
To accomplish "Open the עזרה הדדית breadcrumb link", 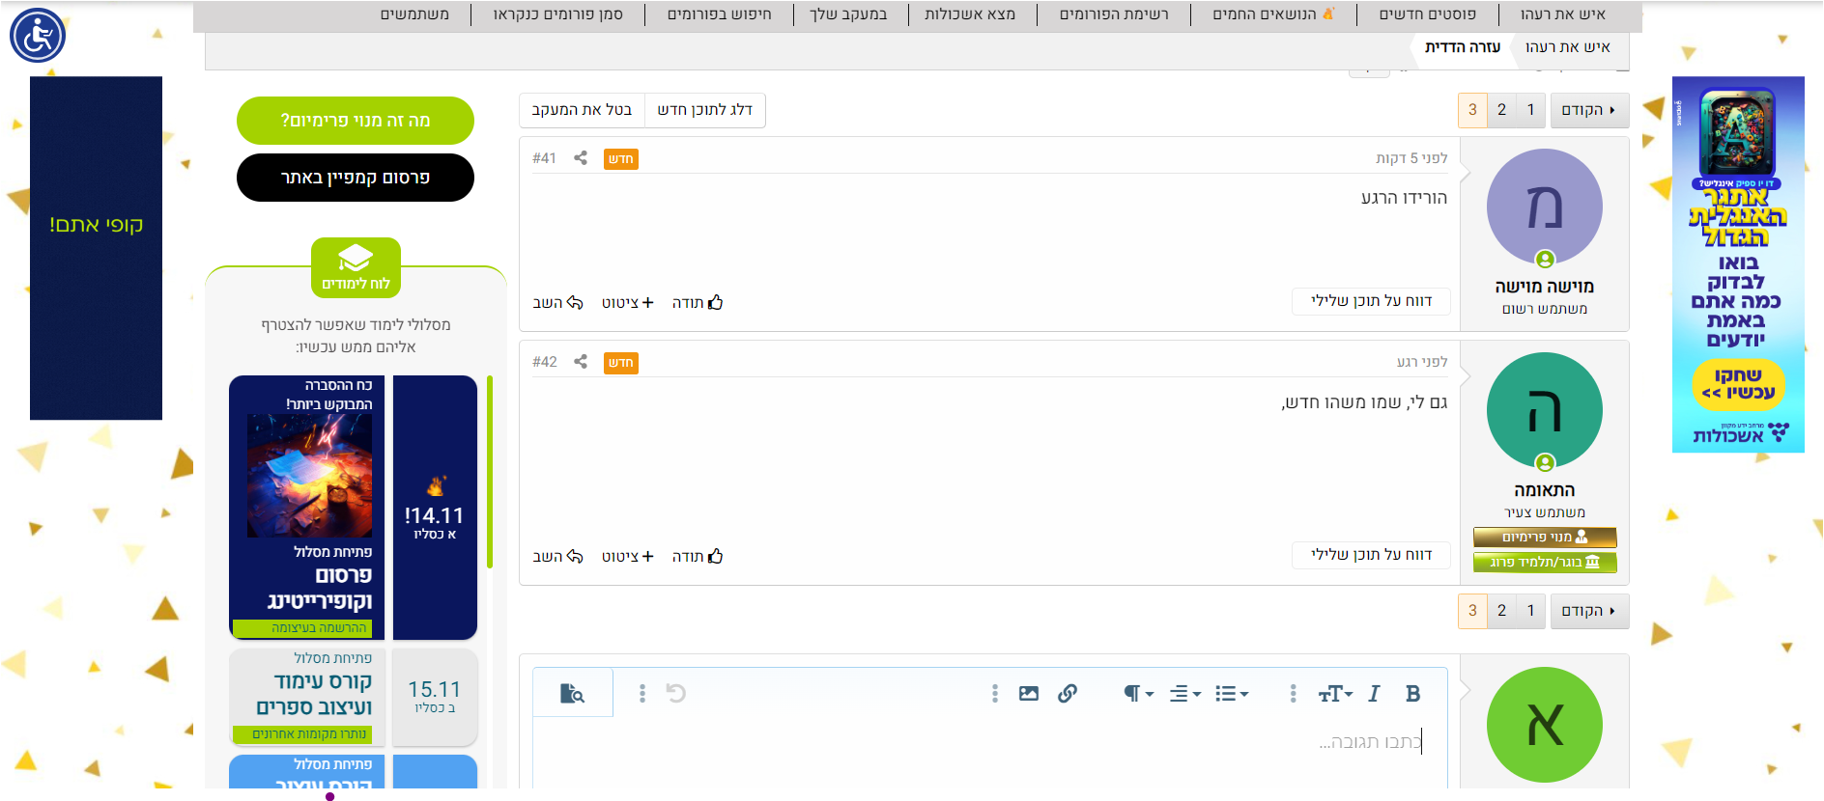I will pos(1463,47).
